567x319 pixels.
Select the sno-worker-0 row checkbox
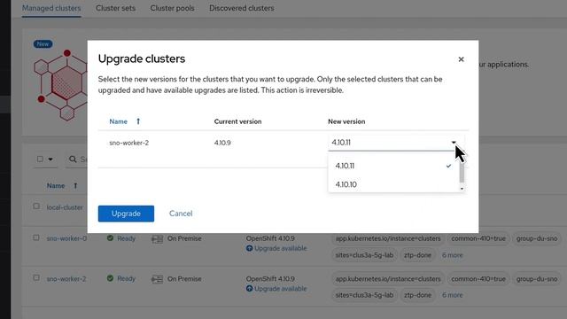(36, 237)
